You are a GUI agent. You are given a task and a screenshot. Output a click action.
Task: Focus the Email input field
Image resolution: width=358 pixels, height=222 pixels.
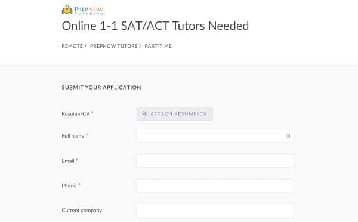[x=215, y=161]
